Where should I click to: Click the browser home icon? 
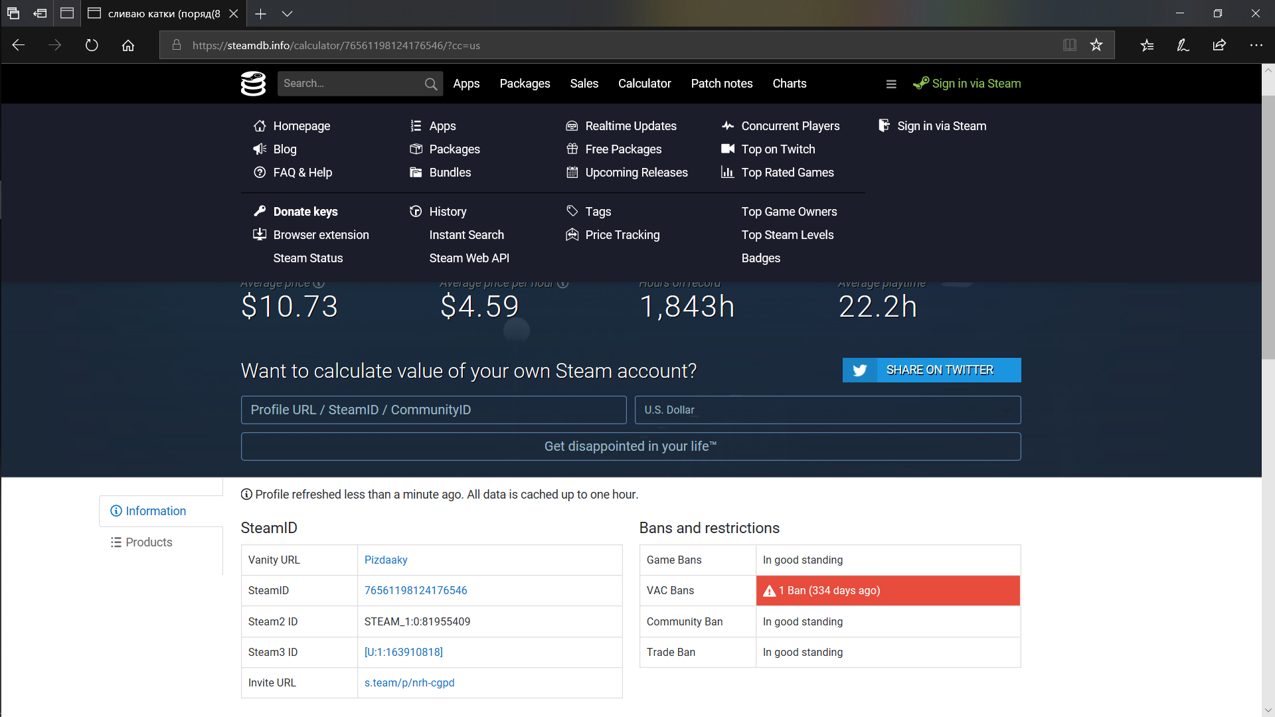[x=128, y=45]
